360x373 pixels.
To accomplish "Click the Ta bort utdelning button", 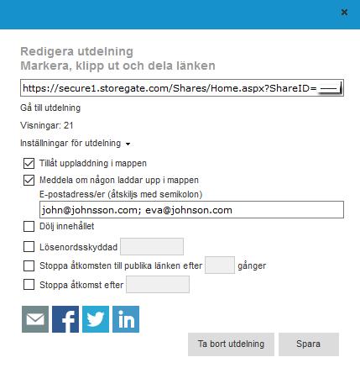I will tap(231, 344).
